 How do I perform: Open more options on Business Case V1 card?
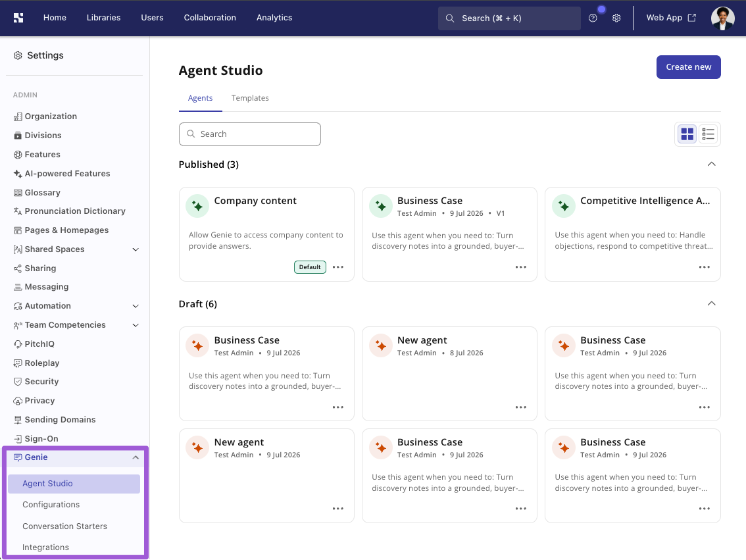pos(521,267)
